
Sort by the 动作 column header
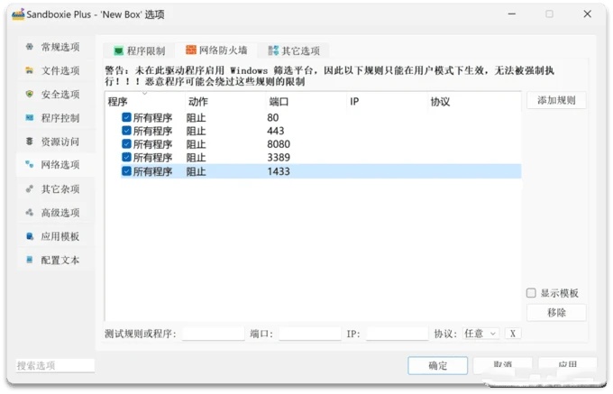[225, 102]
